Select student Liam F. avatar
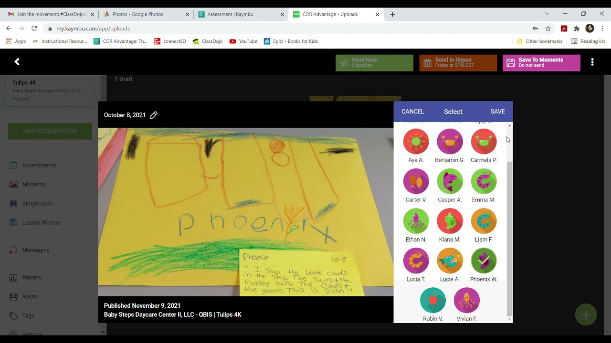Image resolution: width=611 pixels, height=343 pixels. 484,221
